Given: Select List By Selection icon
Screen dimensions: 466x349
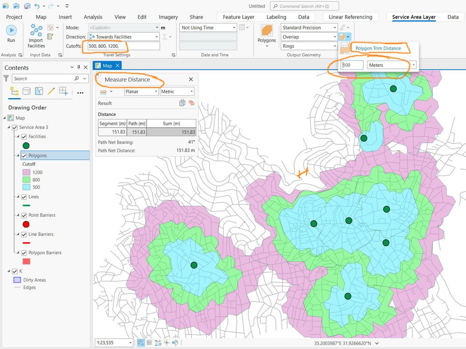Looking at the screenshot, I should click(39, 91).
